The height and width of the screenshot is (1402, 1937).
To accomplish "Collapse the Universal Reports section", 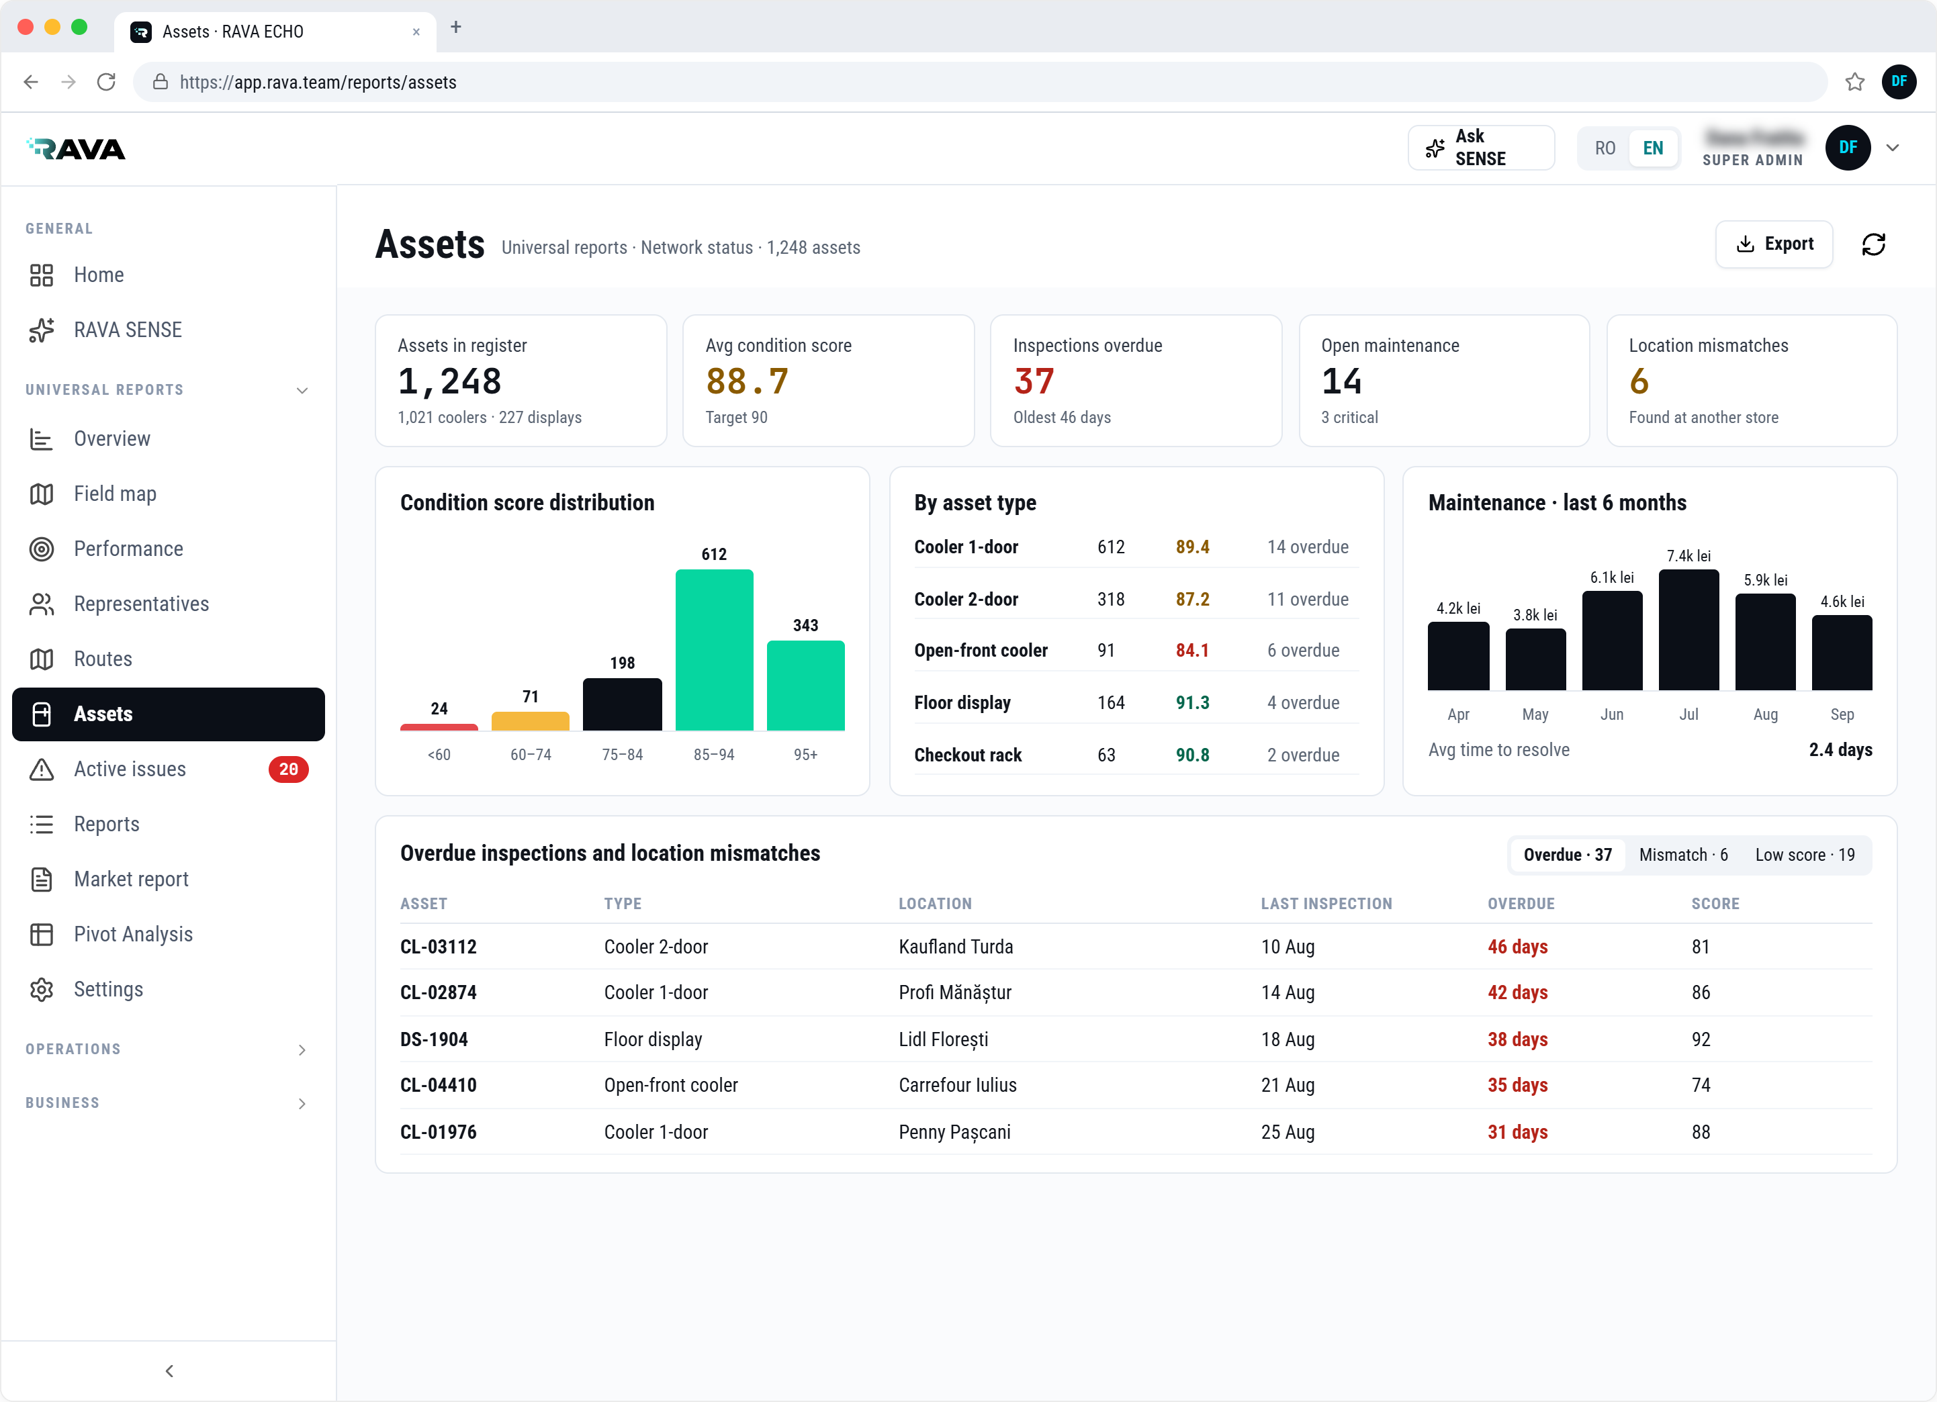I will coord(302,390).
